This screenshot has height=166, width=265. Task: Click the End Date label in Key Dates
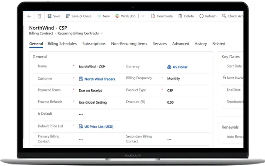[233, 90]
